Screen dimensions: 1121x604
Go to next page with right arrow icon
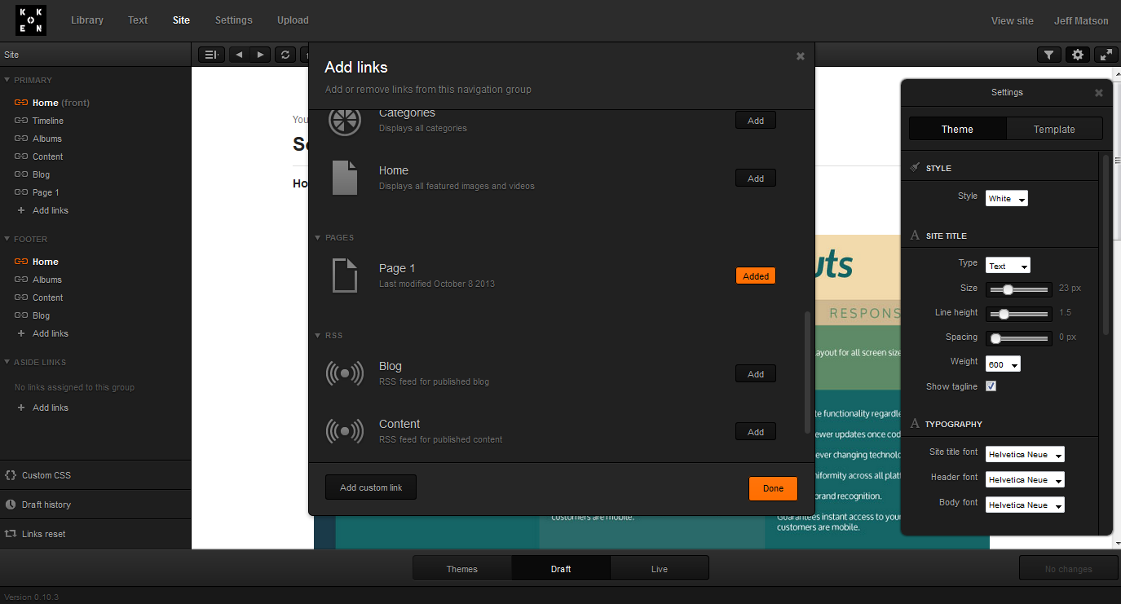(x=260, y=55)
